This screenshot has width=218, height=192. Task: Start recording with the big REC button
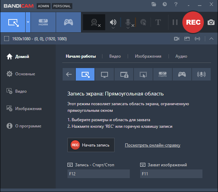click(193, 22)
